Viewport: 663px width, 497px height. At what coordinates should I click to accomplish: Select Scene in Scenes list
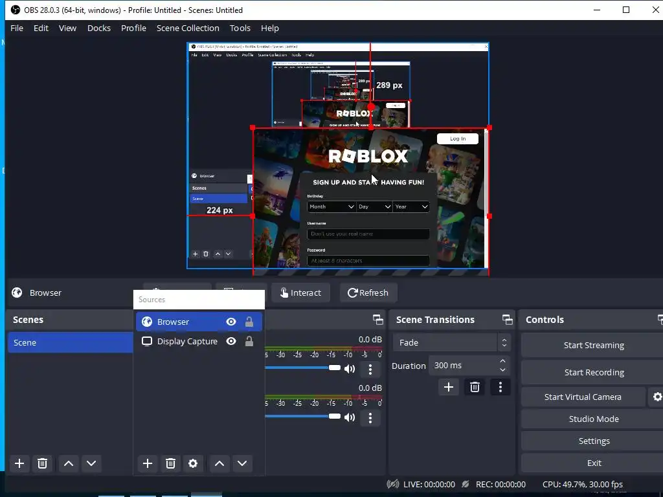point(70,342)
